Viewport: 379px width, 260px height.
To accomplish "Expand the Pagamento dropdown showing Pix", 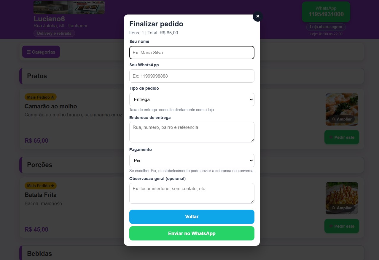I will 192,161.
